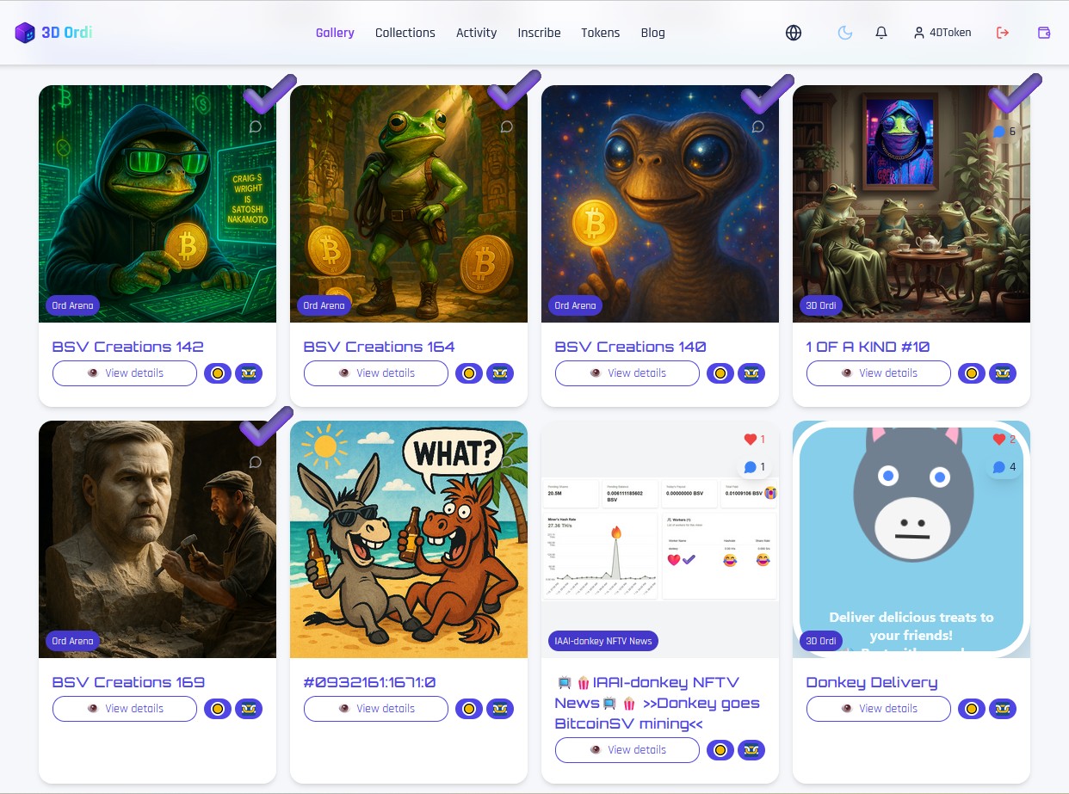Viewport: 1069px width, 794px height.
Task: Click pixel mask icon for BSV Creations 164
Action: pos(500,373)
